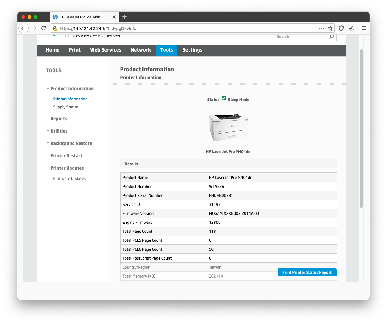
Task: Click the green Sleep Mode status checkmark
Action: click(x=224, y=99)
